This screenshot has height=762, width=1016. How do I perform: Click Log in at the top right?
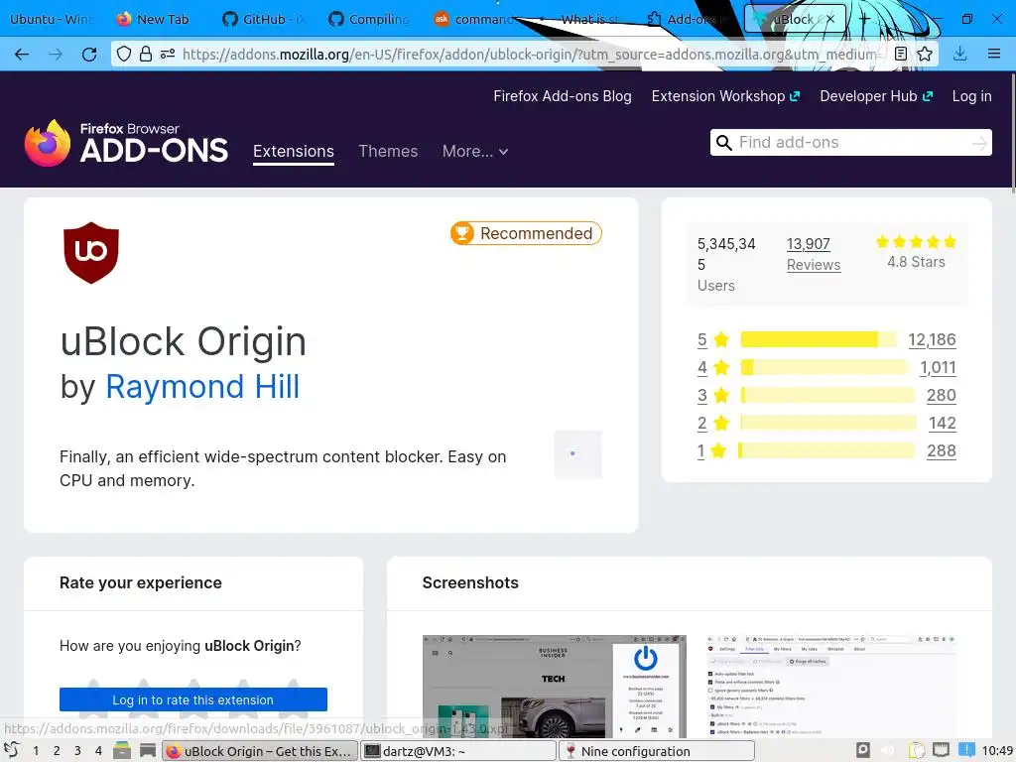[971, 96]
